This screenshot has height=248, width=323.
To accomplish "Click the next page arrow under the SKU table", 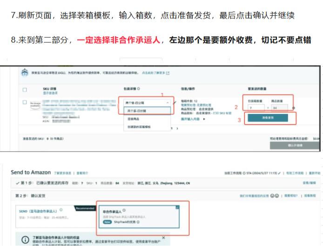I will click(177, 128).
